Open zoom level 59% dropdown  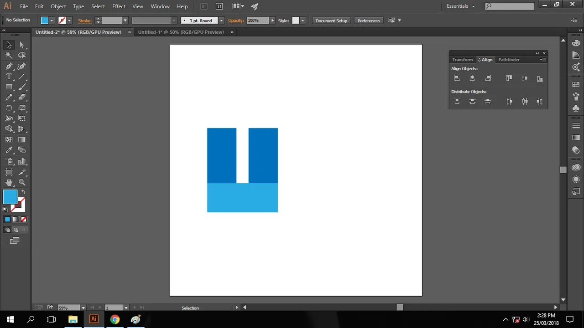83,307
